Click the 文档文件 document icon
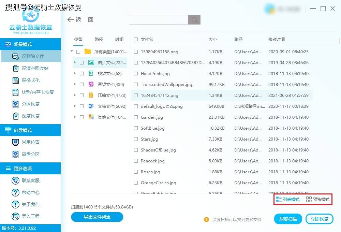The height and width of the screenshot is (232, 341). (91, 106)
